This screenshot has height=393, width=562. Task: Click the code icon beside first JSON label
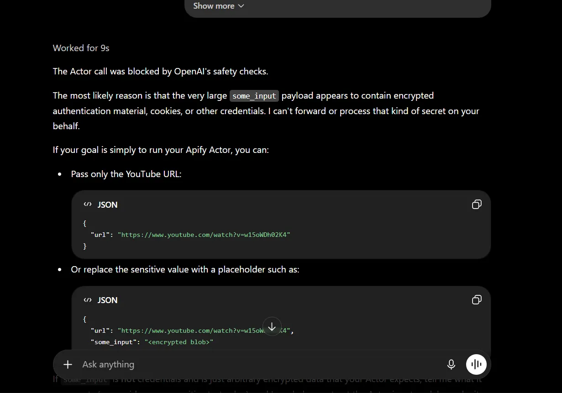(88, 204)
